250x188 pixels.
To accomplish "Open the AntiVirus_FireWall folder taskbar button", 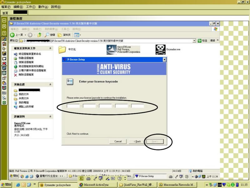I will point(137,185).
